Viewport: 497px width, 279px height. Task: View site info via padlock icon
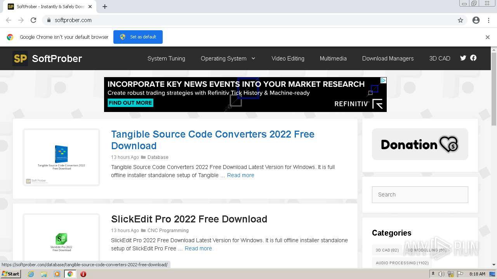[49, 20]
